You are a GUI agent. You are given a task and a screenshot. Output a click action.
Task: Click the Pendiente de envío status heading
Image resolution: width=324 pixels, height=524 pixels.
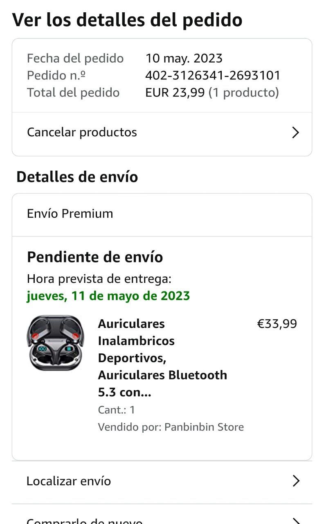click(95, 257)
